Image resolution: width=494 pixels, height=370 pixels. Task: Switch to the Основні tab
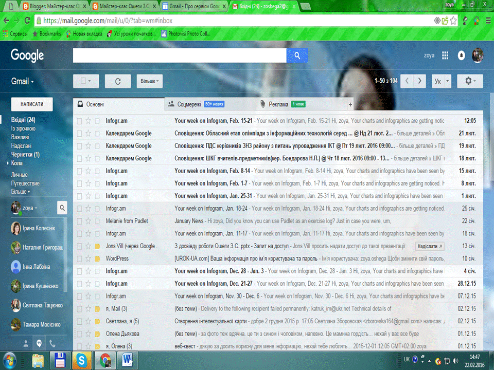click(119, 104)
